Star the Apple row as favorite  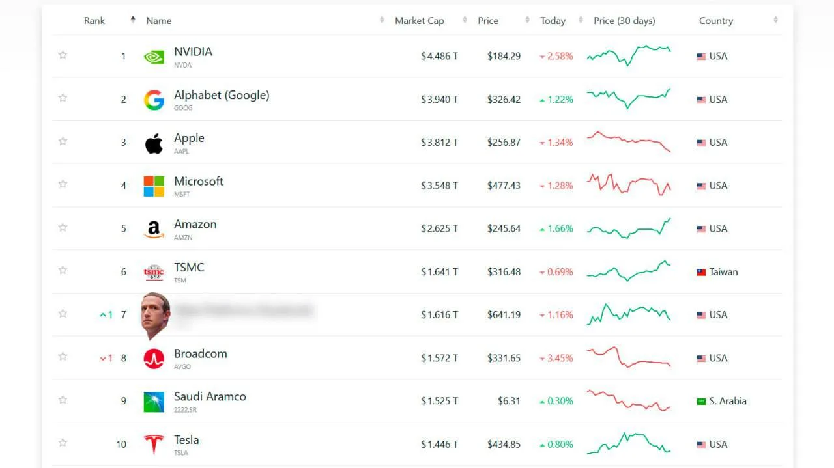click(x=63, y=141)
